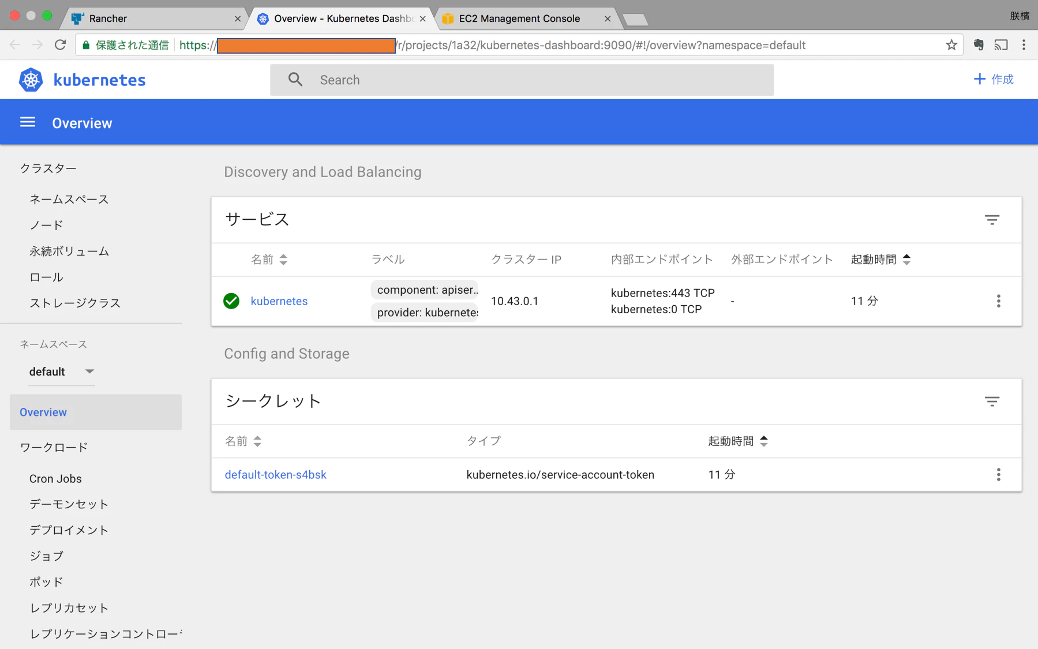Click the Kubernetes helm logo
This screenshot has width=1038, height=649.
(31, 80)
